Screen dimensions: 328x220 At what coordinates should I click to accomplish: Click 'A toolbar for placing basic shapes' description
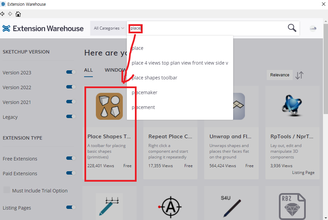[x=107, y=151]
